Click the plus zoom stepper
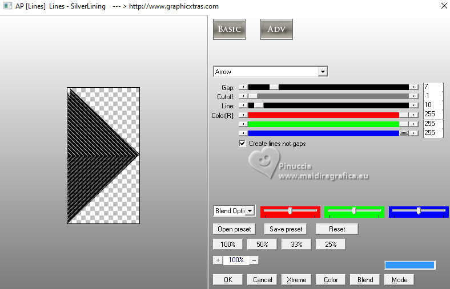 click(218, 260)
